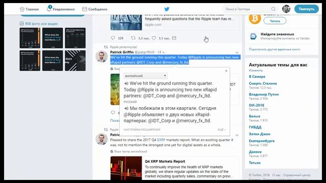This screenshot has width=326, height=183.
Task: Click the reply icon with 329 count
Action: pos(113,38)
